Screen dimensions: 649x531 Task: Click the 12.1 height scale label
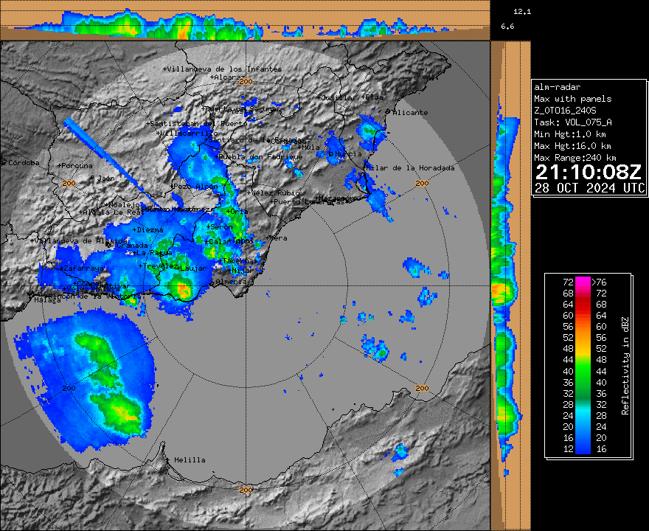522,12
